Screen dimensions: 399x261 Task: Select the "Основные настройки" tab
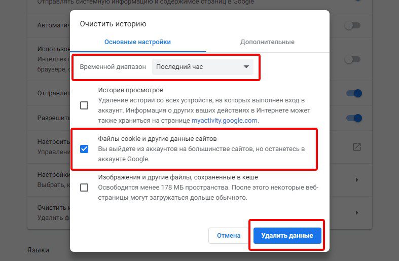(138, 42)
